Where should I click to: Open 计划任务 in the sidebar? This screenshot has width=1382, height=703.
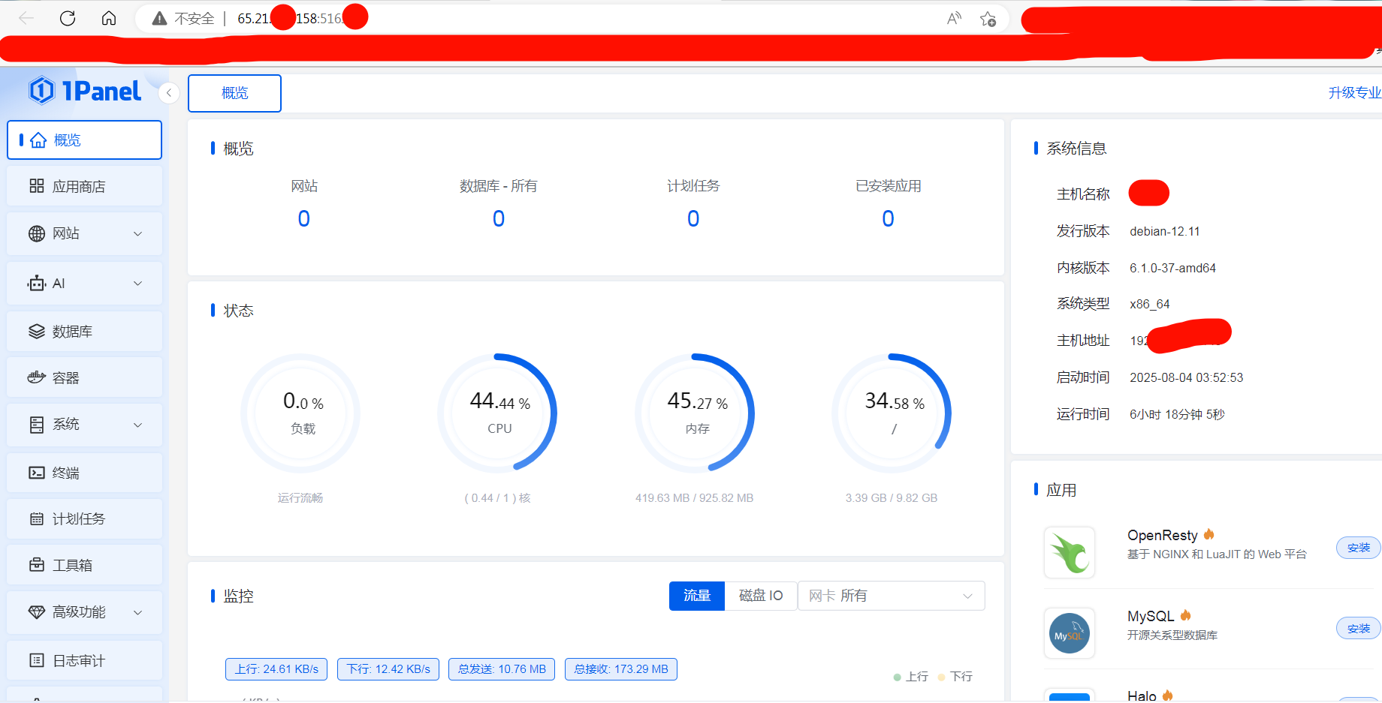pos(85,518)
